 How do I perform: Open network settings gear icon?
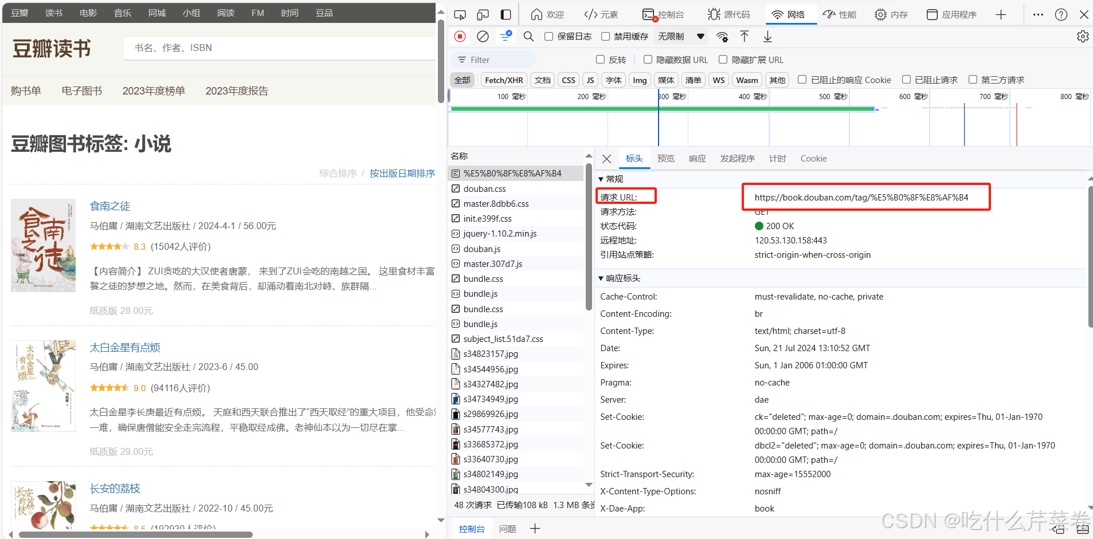1083,37
